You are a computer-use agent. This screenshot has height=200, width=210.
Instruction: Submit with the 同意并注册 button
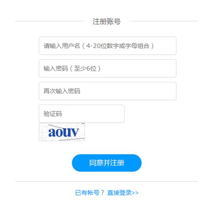pos(107,163)
